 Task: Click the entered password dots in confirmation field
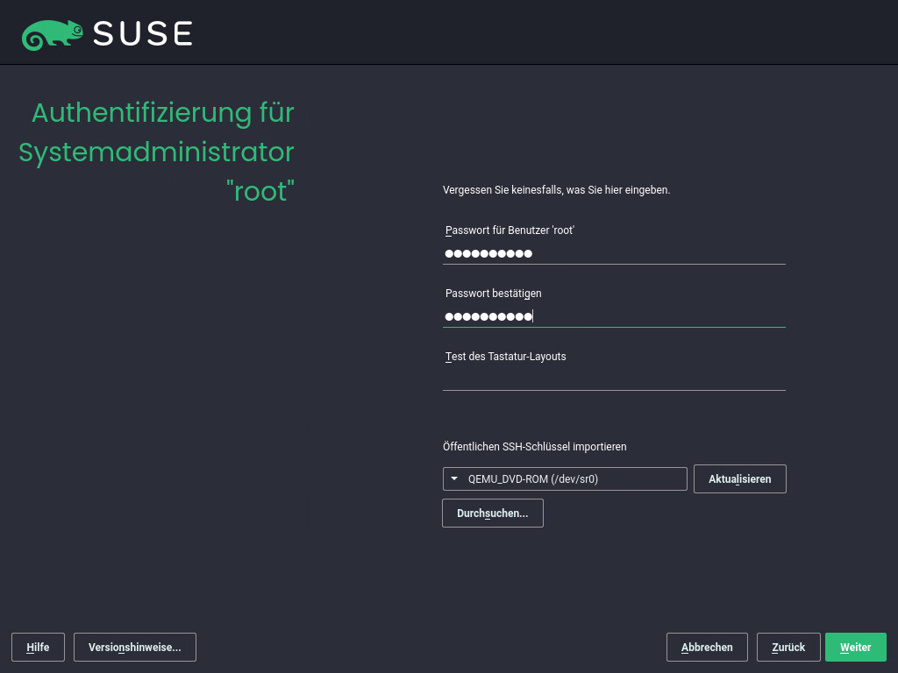click(488, 316)
